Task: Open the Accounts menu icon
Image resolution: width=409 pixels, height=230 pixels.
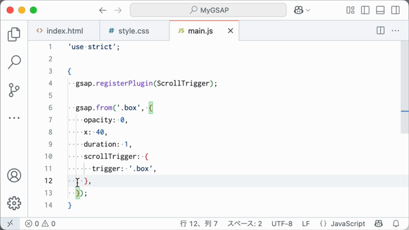Action: click(x=14, y=175)
